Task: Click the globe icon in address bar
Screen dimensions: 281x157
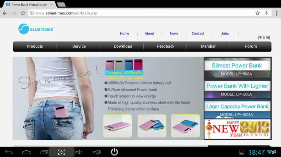Action: (32, 13)
